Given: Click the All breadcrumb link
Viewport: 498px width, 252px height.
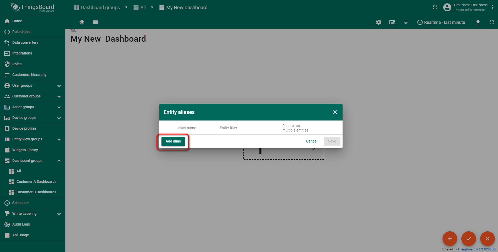Looking at the screenshot, I should [139, 8].
